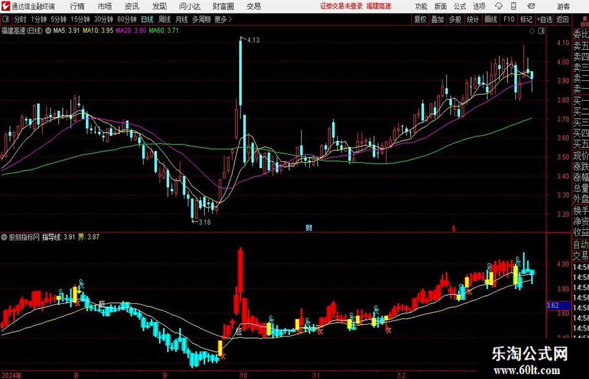Select the 日线 daily chart tab
This screenshot has width=589, height=379.
pyautogui.click(x=147, y=19)
